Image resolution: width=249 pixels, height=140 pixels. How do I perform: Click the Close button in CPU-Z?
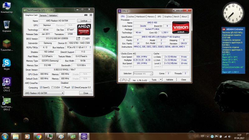tap(184, 80)
